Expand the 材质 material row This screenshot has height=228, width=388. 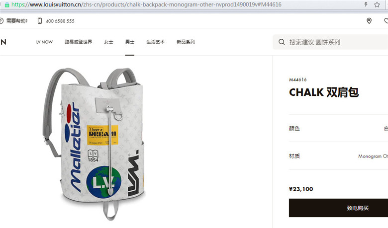point(339,156)
